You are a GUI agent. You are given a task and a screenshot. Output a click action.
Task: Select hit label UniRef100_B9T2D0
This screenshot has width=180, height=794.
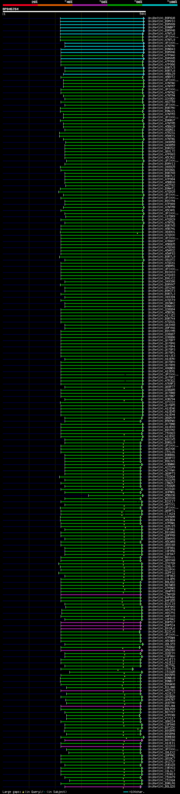[161, 728]
